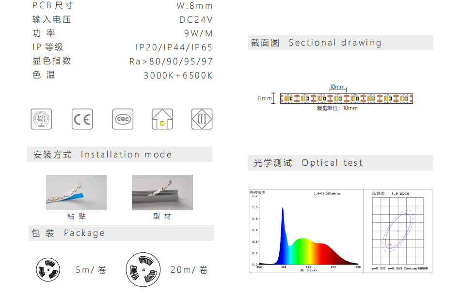Click the LED strip sectional drawing
The height and width of the screenshot is (297, 460).
tap(346, 98)
